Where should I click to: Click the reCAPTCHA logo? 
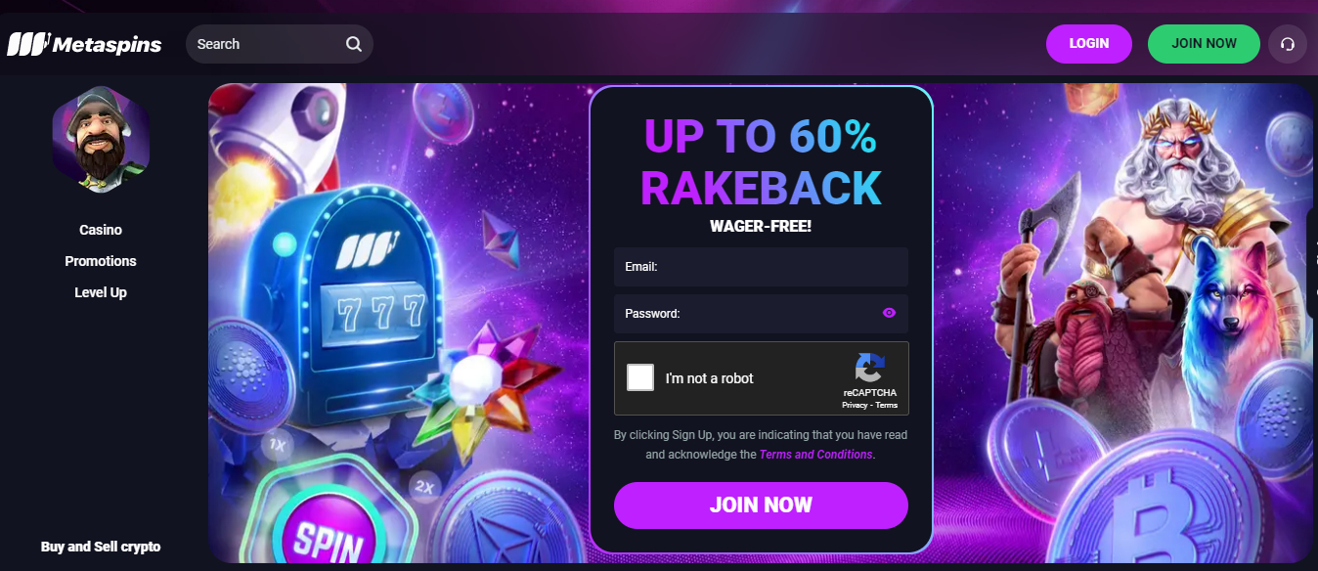pos(869,369)
